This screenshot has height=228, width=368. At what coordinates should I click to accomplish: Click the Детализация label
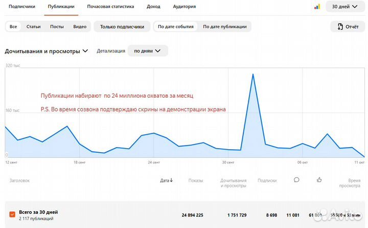coord(111,51)
